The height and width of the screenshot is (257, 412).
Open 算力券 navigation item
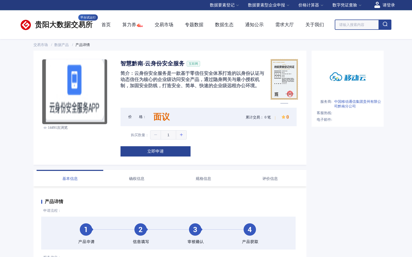[129, 25]
